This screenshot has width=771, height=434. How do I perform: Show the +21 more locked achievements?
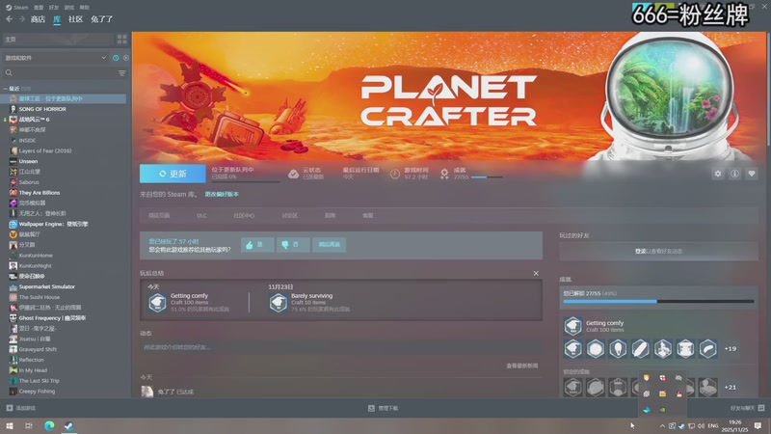tap(731, 388)
